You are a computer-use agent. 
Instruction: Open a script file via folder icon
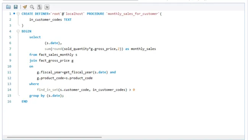(8, 7)
